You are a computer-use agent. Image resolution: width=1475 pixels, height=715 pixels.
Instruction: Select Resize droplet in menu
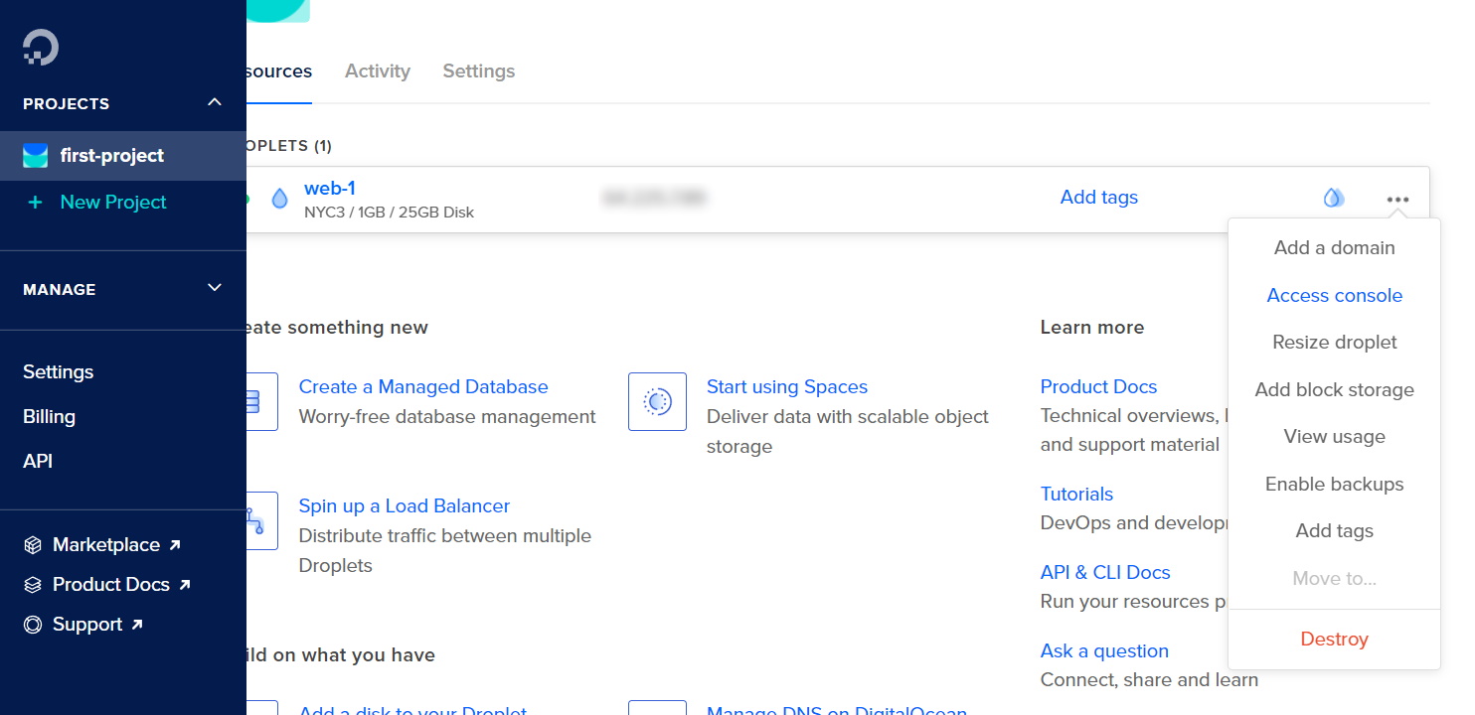pyautogui.click(x=1334, y=342)
